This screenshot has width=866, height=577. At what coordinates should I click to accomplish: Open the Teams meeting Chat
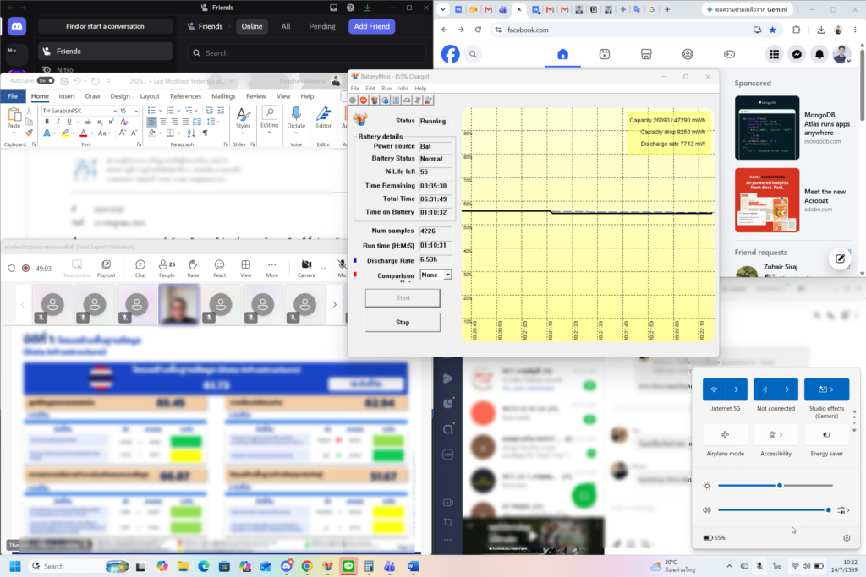click(x=140, y=268)
